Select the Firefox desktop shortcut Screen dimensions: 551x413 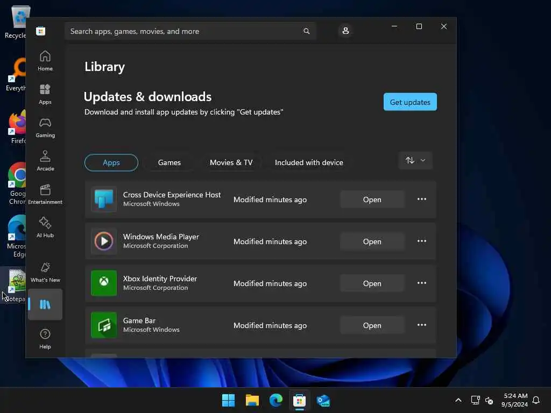click(16, 126)
